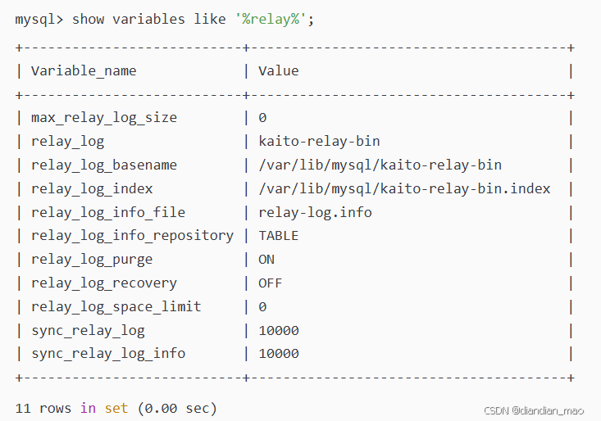Click the ON value of relay_log_purge
The width and height of the screenshot is (601, 421).
click(x=266, y=260)
